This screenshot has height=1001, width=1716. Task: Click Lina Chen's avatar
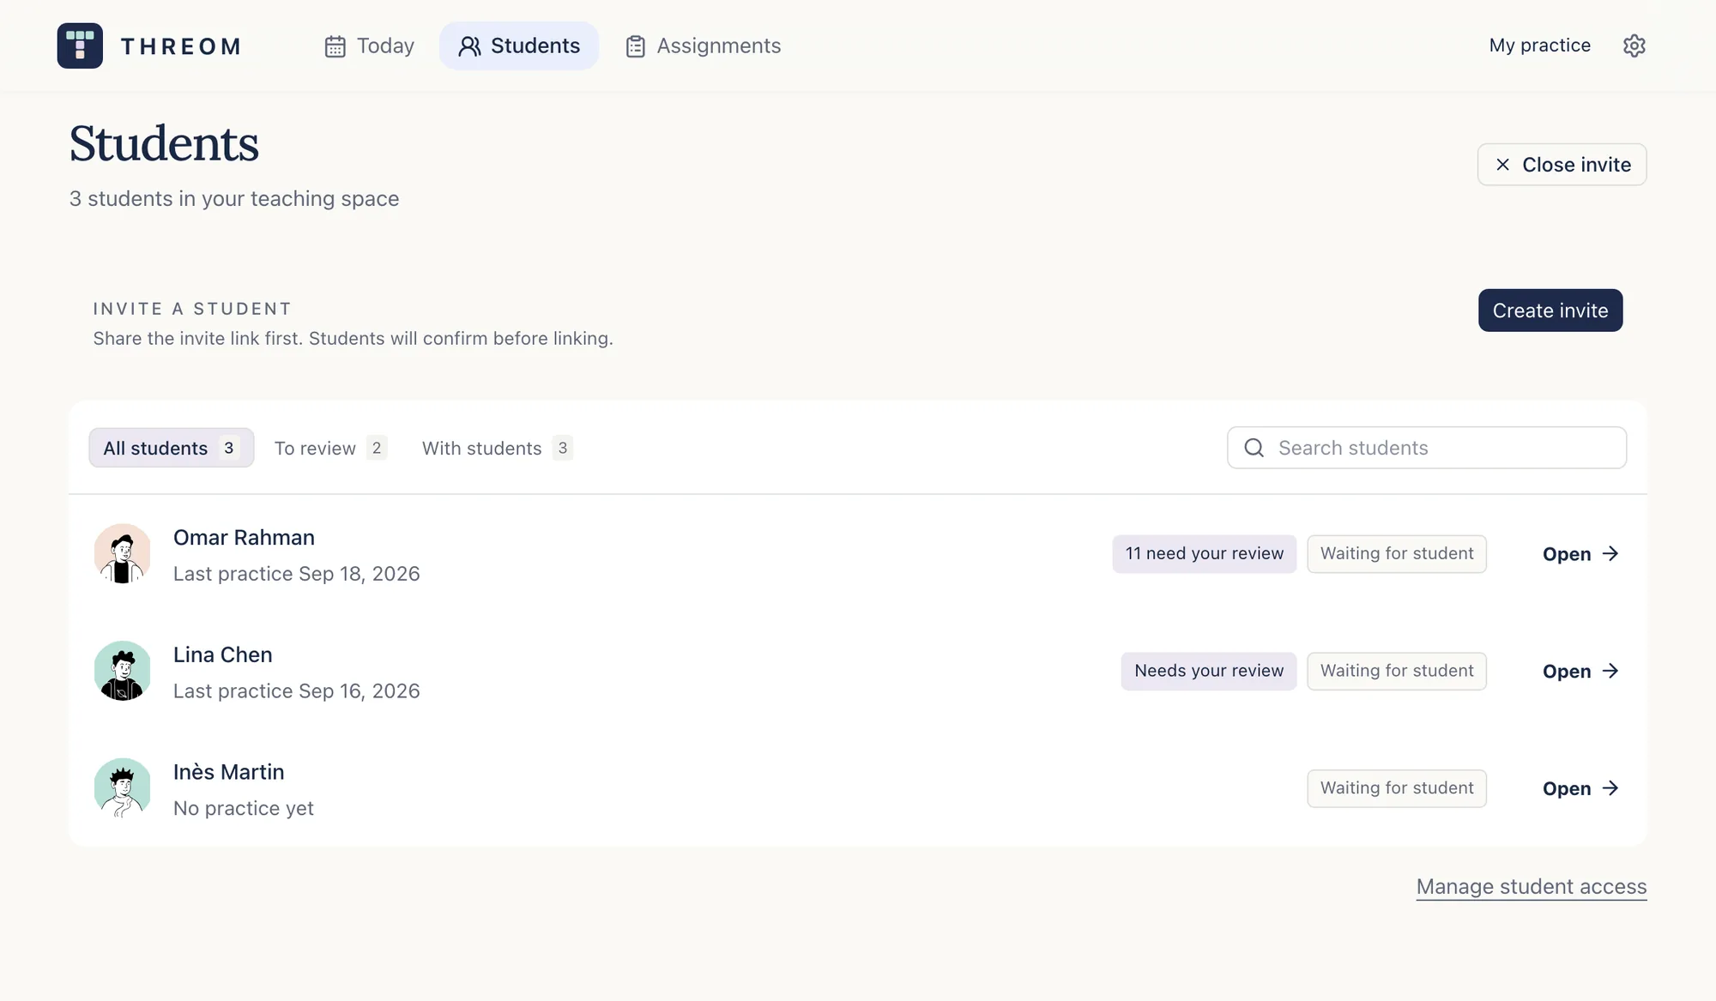(123, 671)
